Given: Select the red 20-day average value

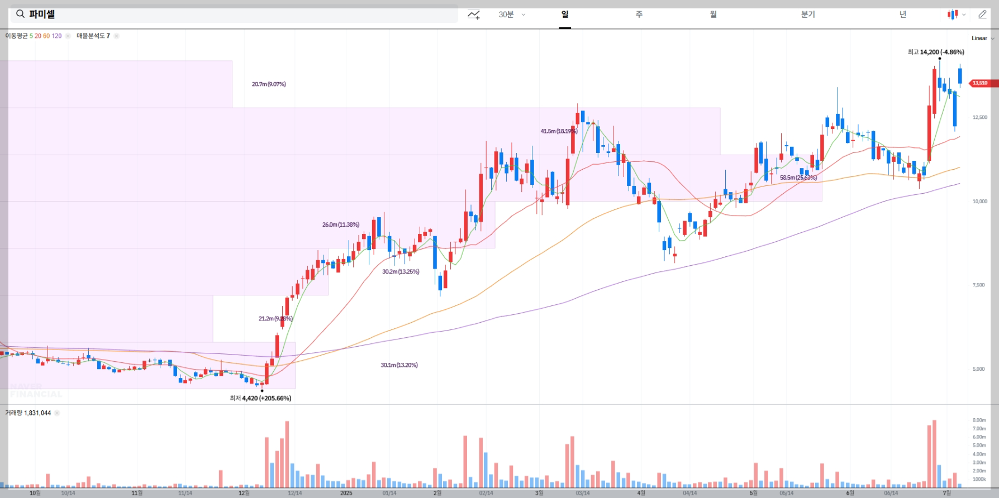Looking at the screenshot, I should click(x=38, y=36).
